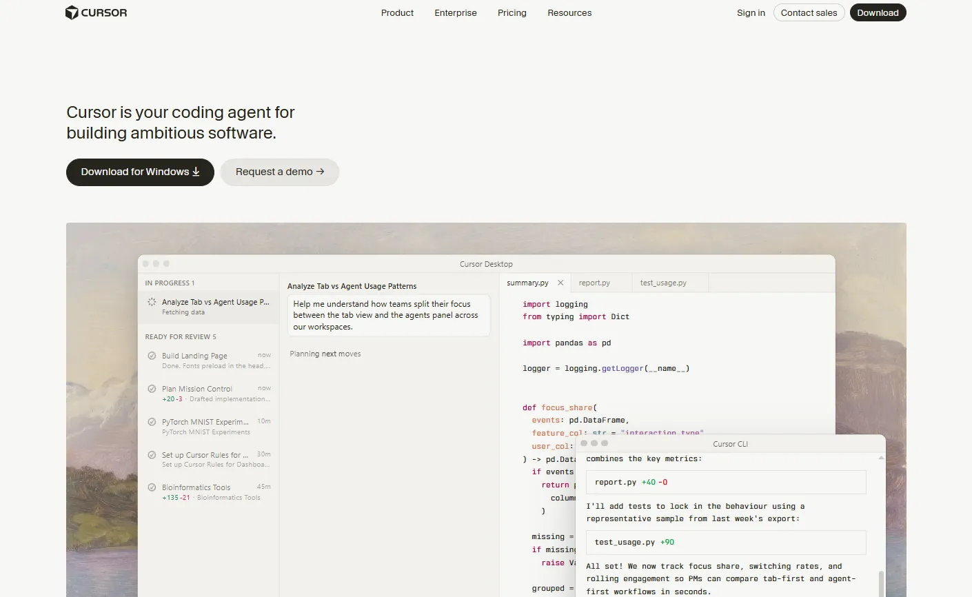Click the import logging code line
The height and width of the screenshot is (597, 972).
(x=555, y=304)
